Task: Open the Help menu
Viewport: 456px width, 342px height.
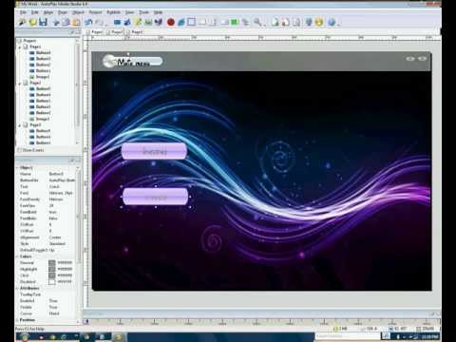Action: pos(158,12)
